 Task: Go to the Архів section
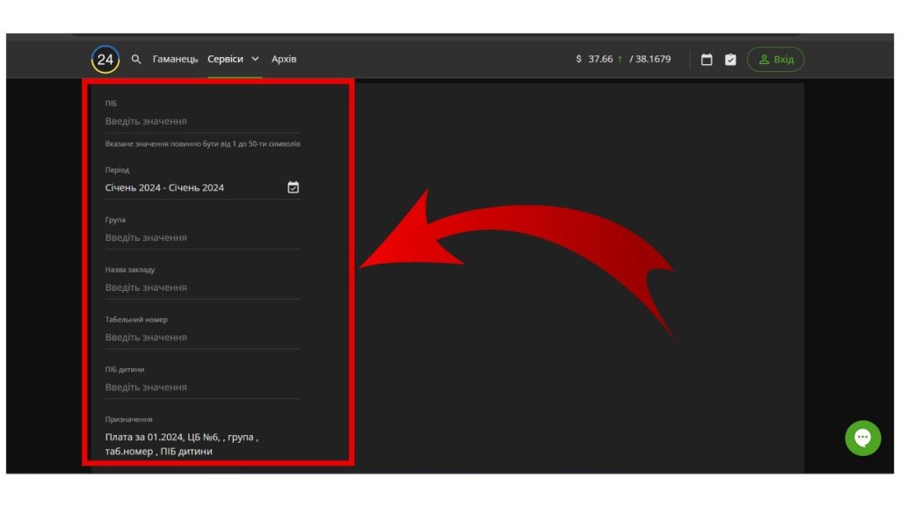click(284, 59)
